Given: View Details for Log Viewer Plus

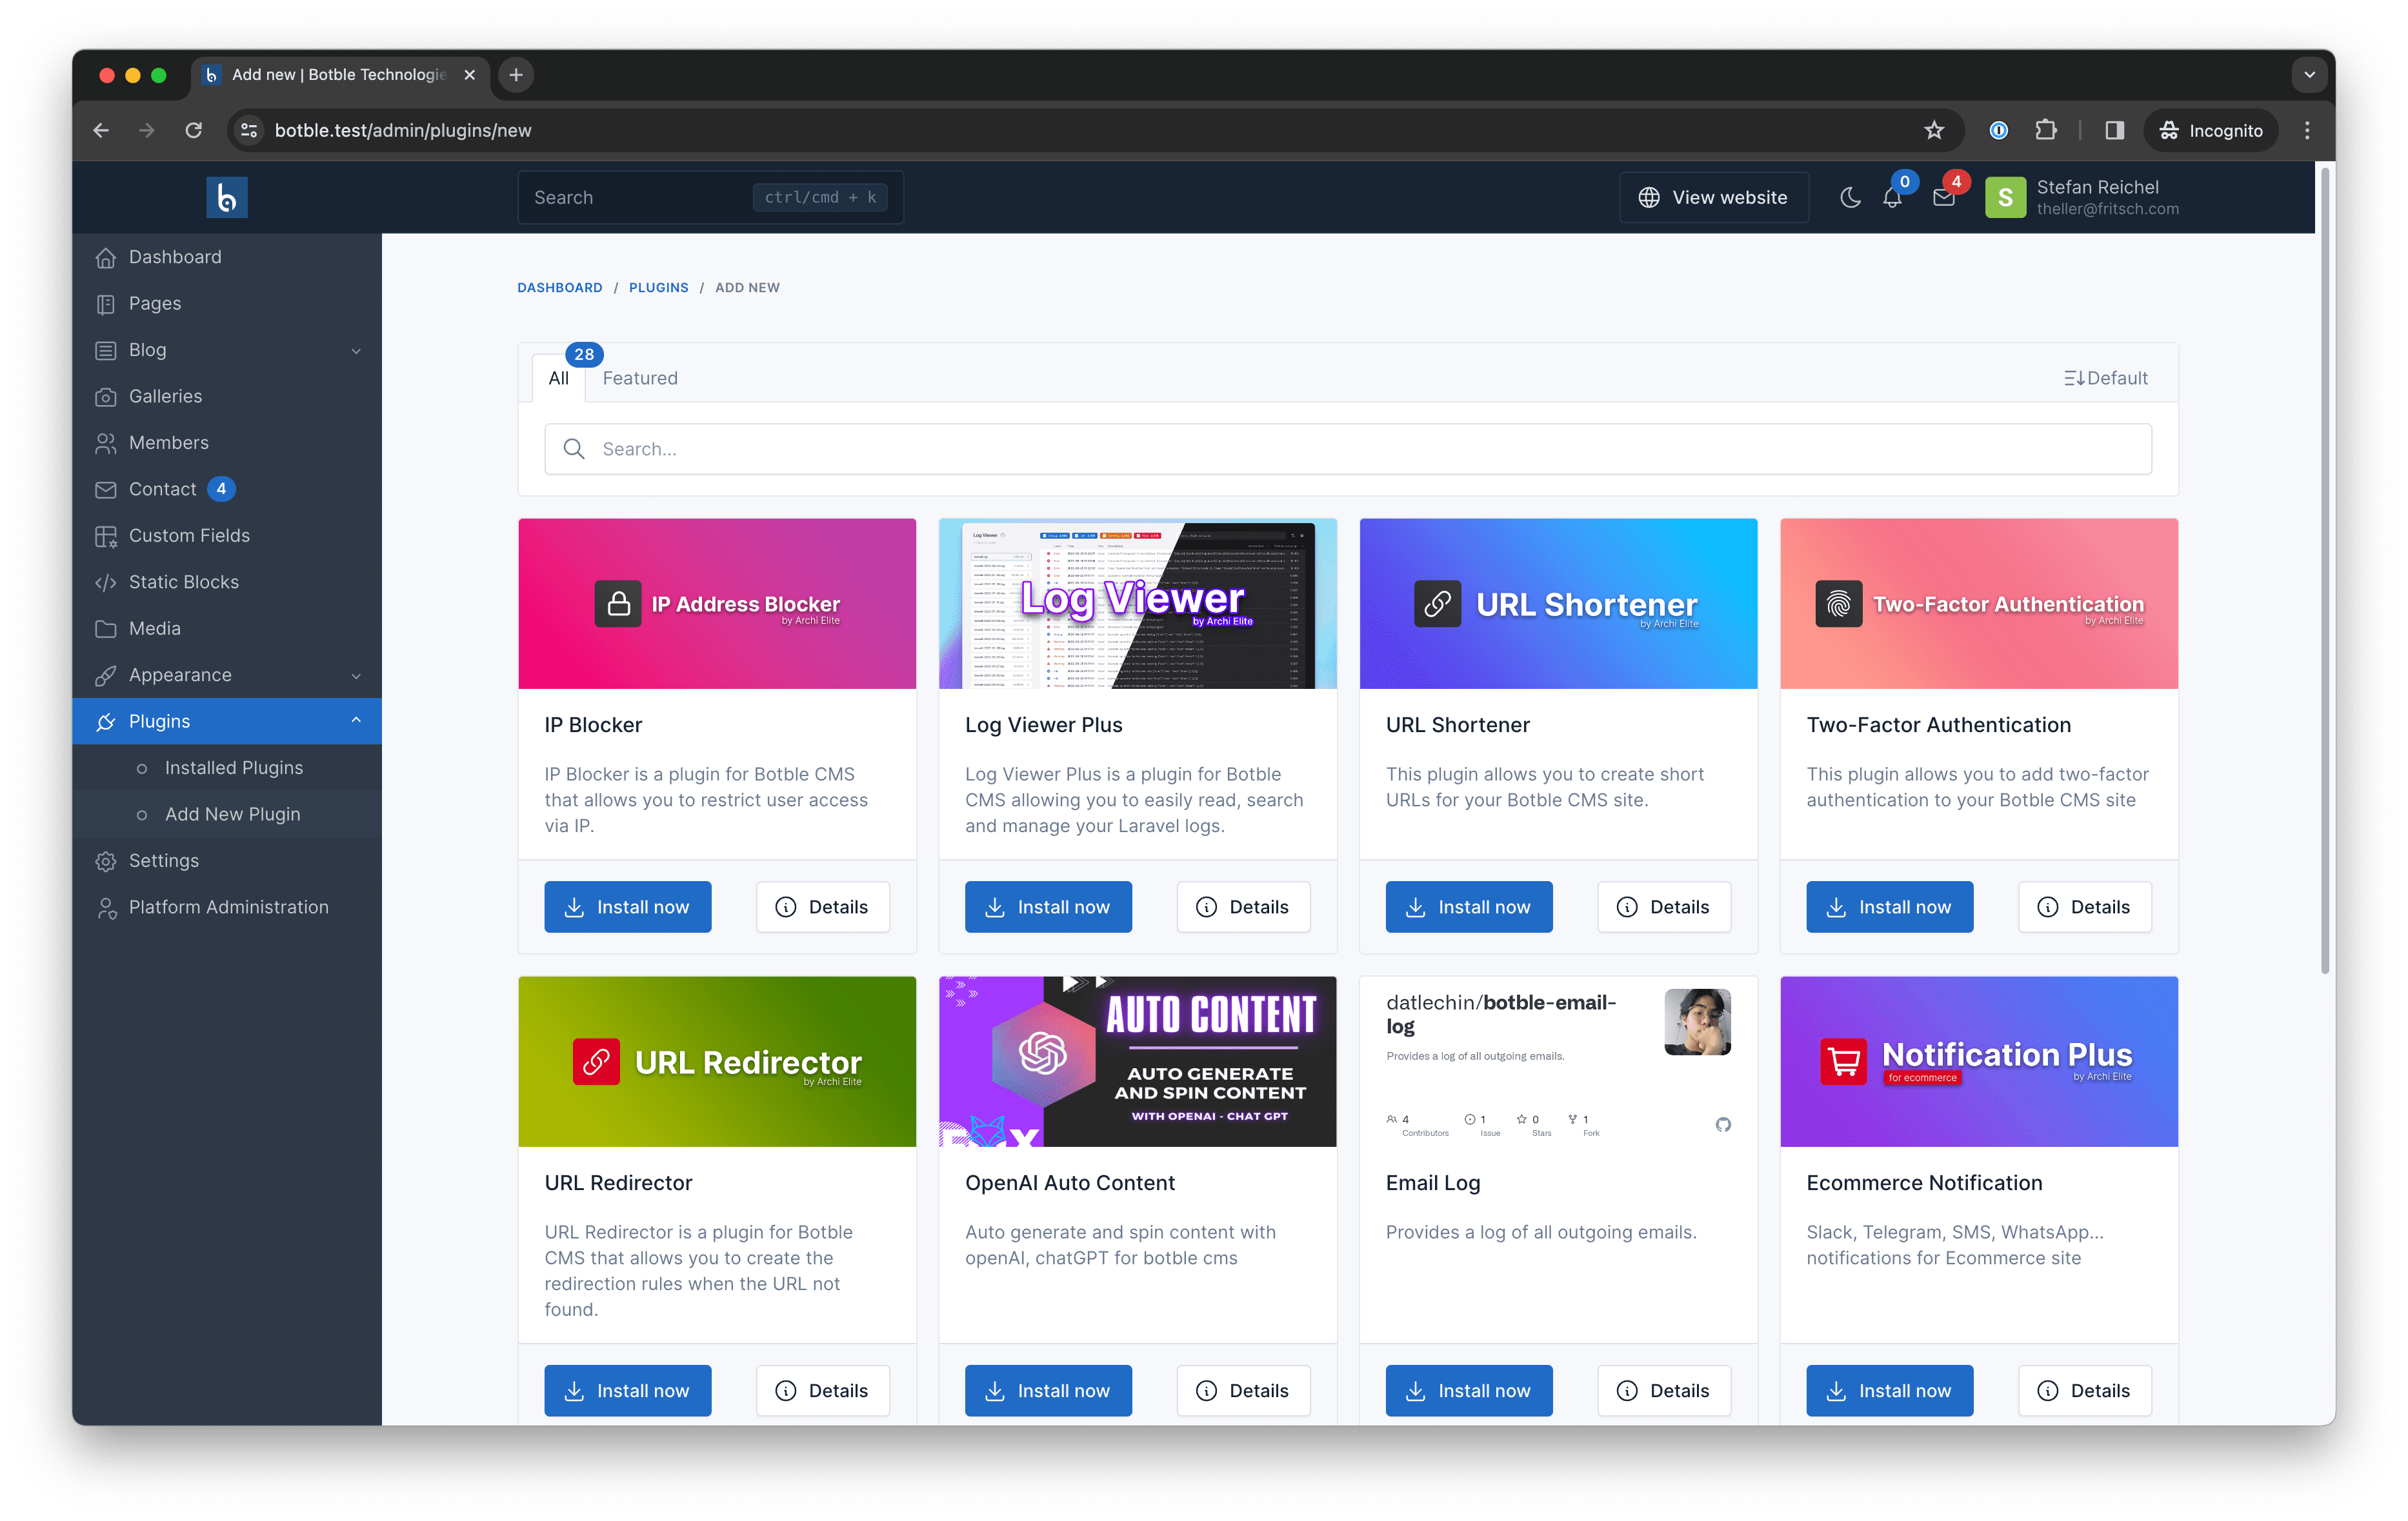Looking at the screenshot, I should pyautogui.click(x=1243, y=907).
